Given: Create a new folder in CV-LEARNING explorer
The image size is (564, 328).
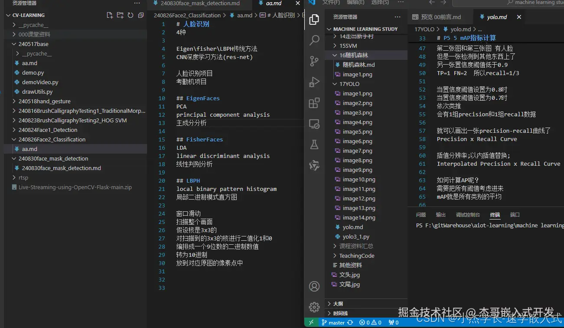Looking at the screenshot, I should [x=120, y=15].
